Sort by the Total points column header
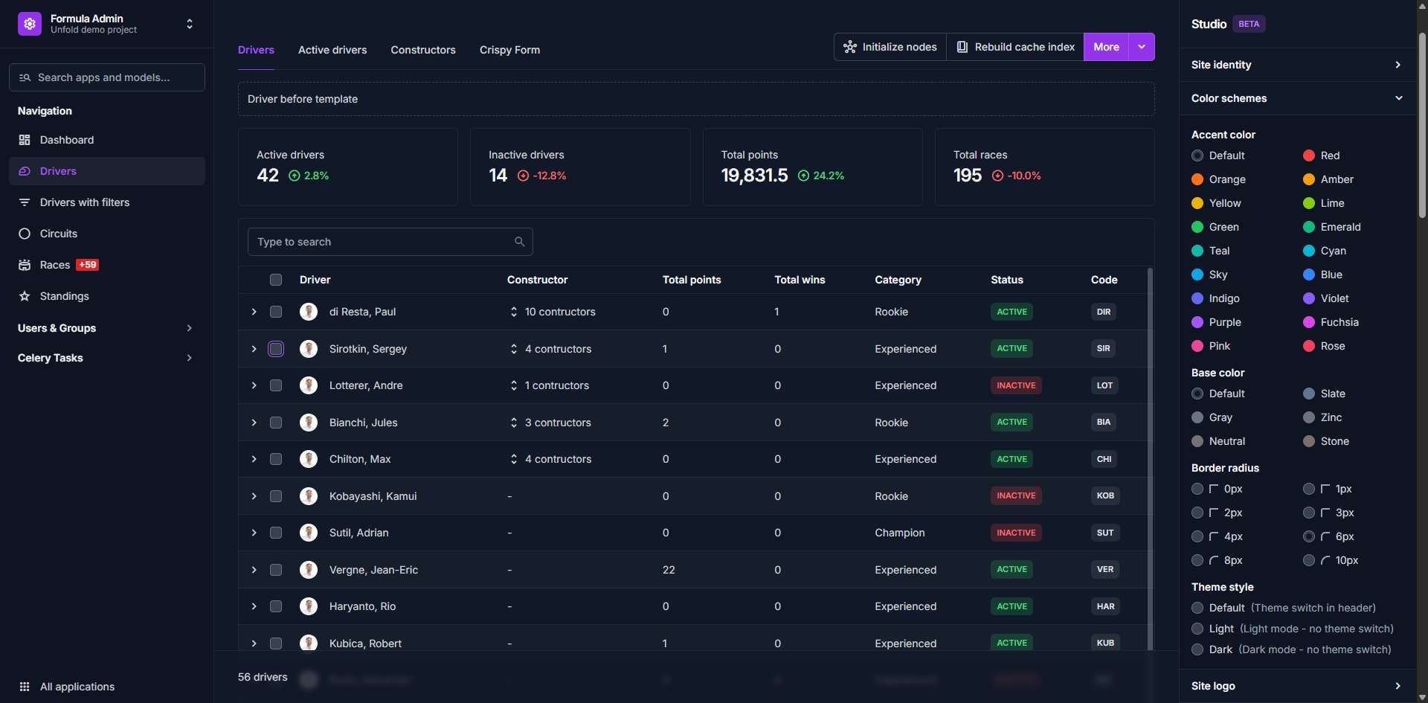The height and width of the screenshot is (703, 1428). [x=692, y=280]
